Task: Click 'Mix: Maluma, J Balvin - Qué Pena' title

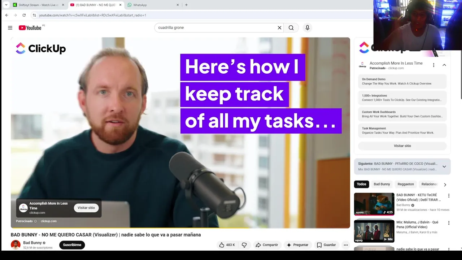Action: (x=417, y=225)
